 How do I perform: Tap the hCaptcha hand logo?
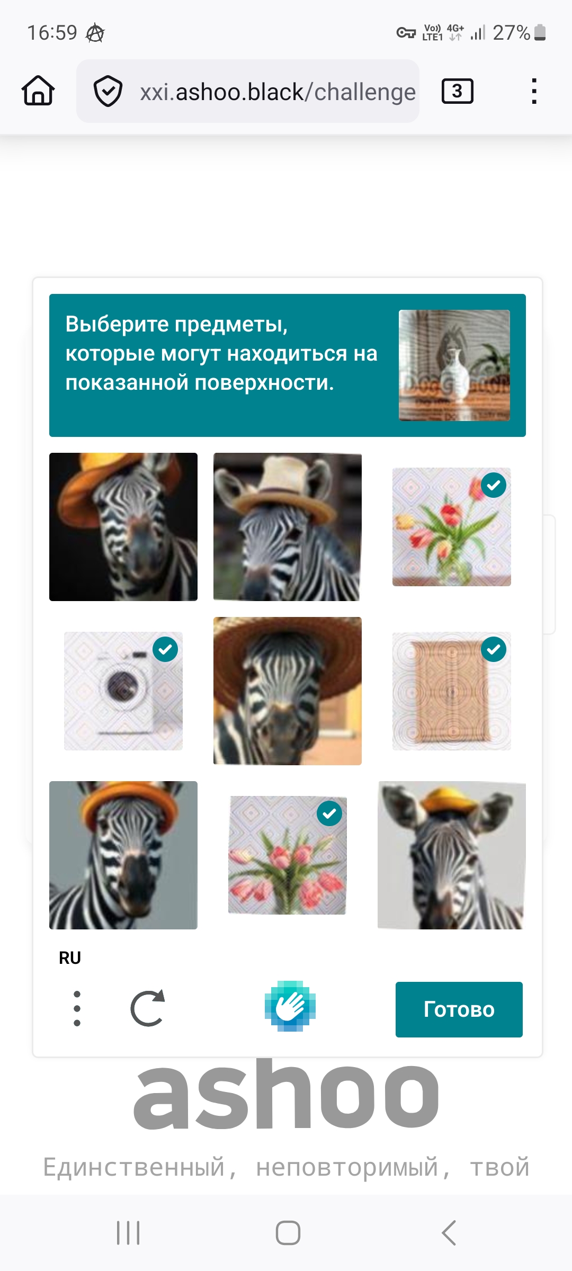[x=290, y=1006]
